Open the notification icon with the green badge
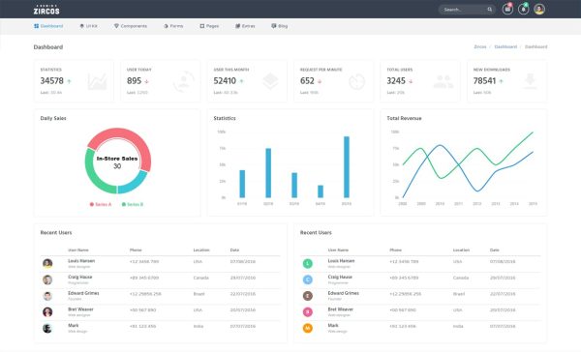The image size is (581, 352). [524, 9]
